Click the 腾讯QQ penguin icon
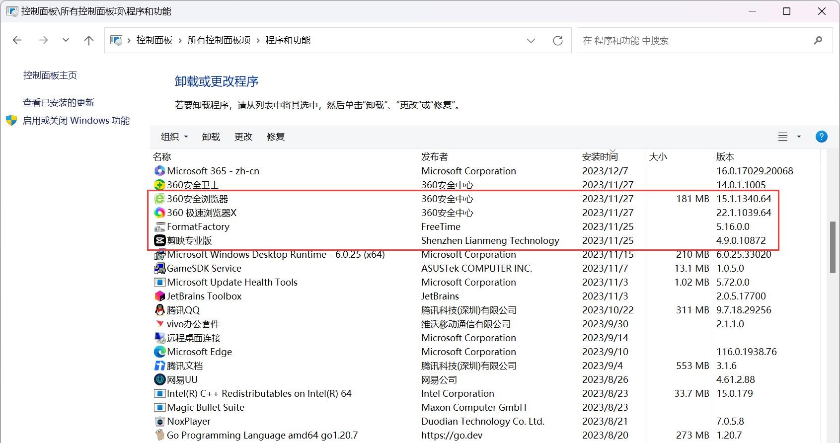 coord(159,310)
